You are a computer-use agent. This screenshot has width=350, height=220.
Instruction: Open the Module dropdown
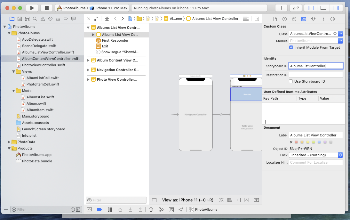click(341, 41)
